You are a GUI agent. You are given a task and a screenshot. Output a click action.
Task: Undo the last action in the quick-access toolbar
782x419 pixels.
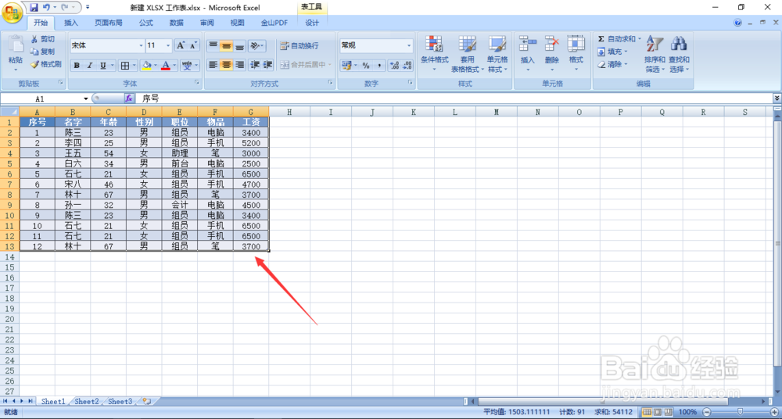pyautogui.click(x=46, y=8)
